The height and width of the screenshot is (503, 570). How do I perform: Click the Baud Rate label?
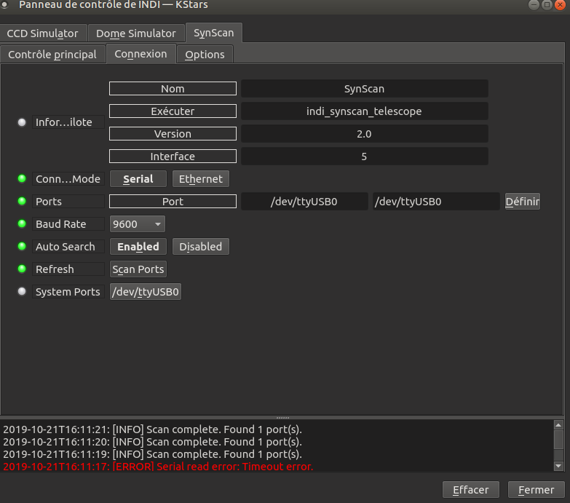pos(68,224)
